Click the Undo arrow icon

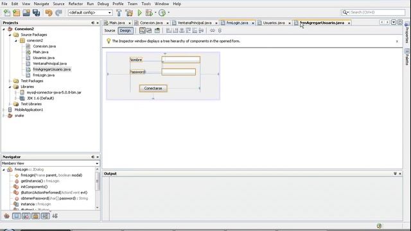49,13
